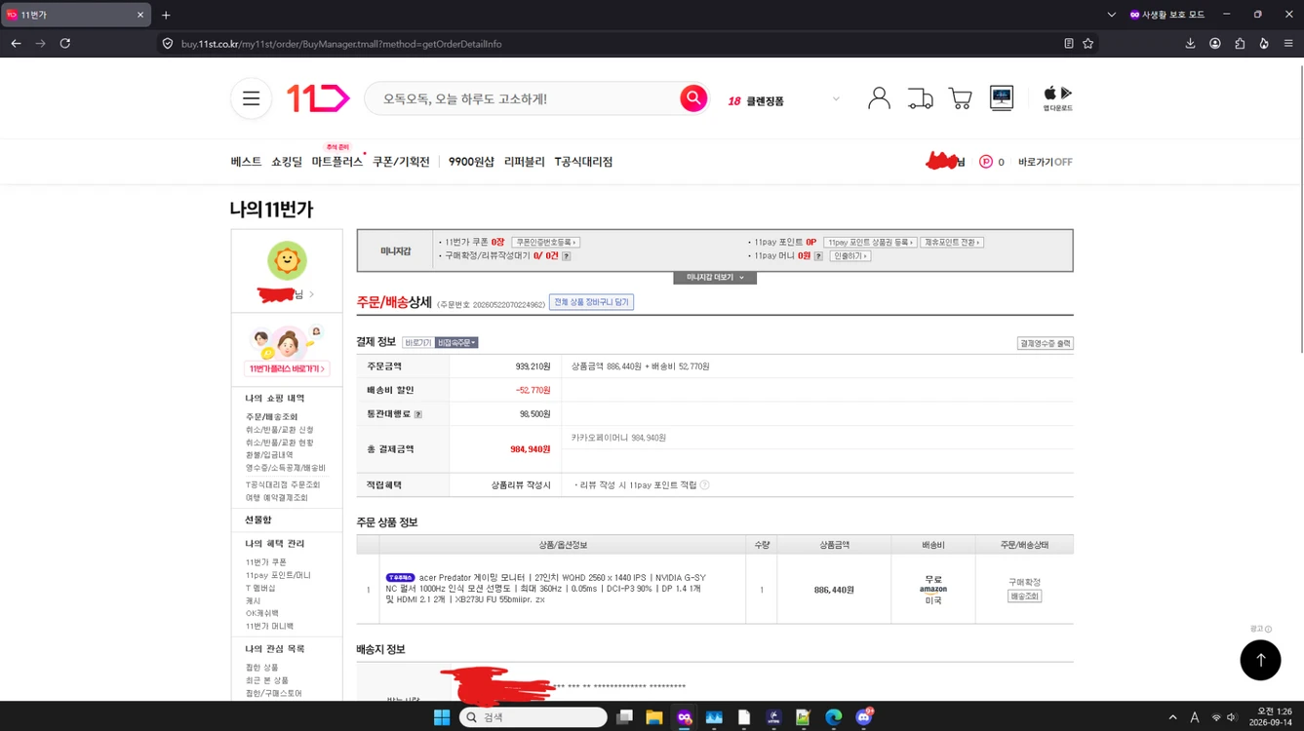1304x731 pixels.
Task: Open the browser tab list chevron
Action: tap(1111, 15)
